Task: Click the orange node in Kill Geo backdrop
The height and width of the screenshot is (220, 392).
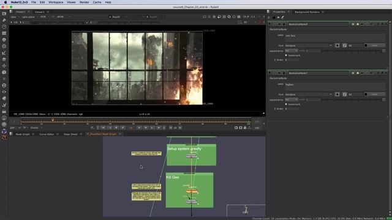Action: 192,191
